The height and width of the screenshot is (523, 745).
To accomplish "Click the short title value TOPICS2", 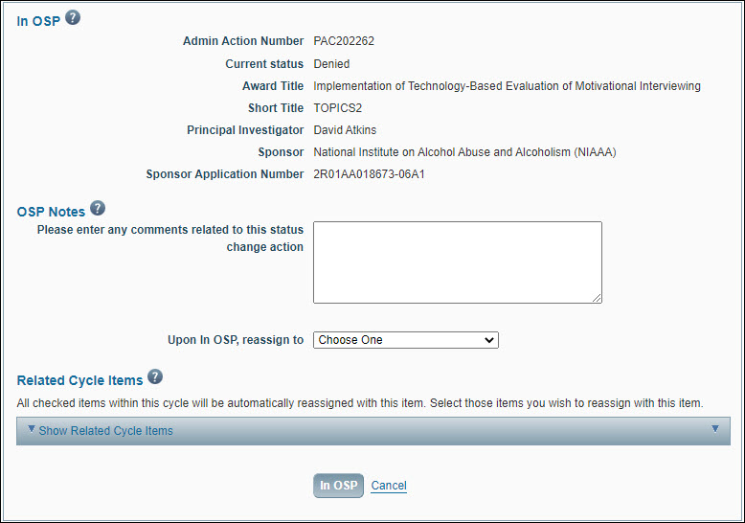I will [x=338, y=108].
